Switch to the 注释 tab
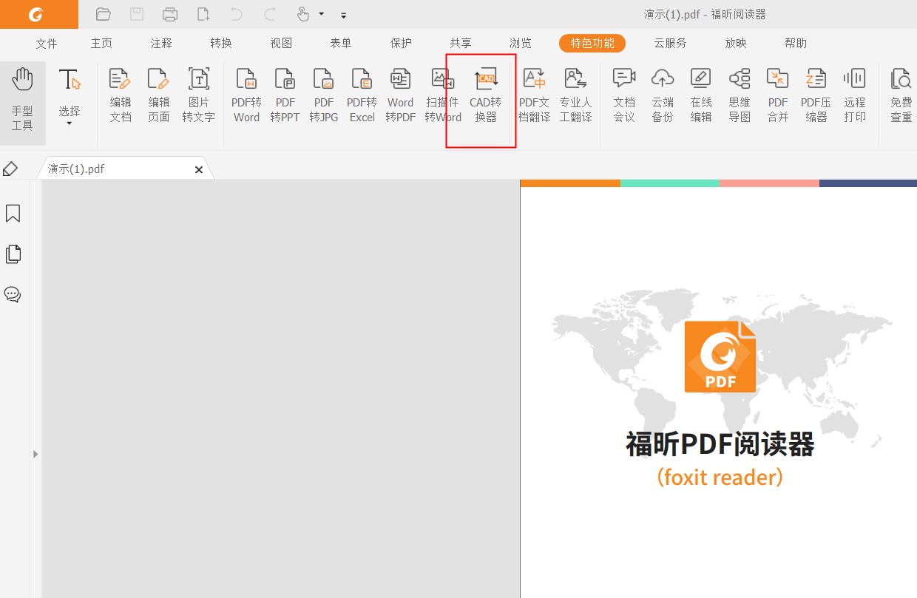 pyautogui.click(x=161, y=44)
